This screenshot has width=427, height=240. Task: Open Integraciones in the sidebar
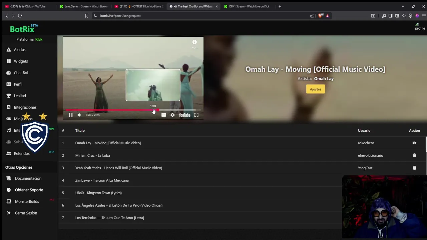25,107
